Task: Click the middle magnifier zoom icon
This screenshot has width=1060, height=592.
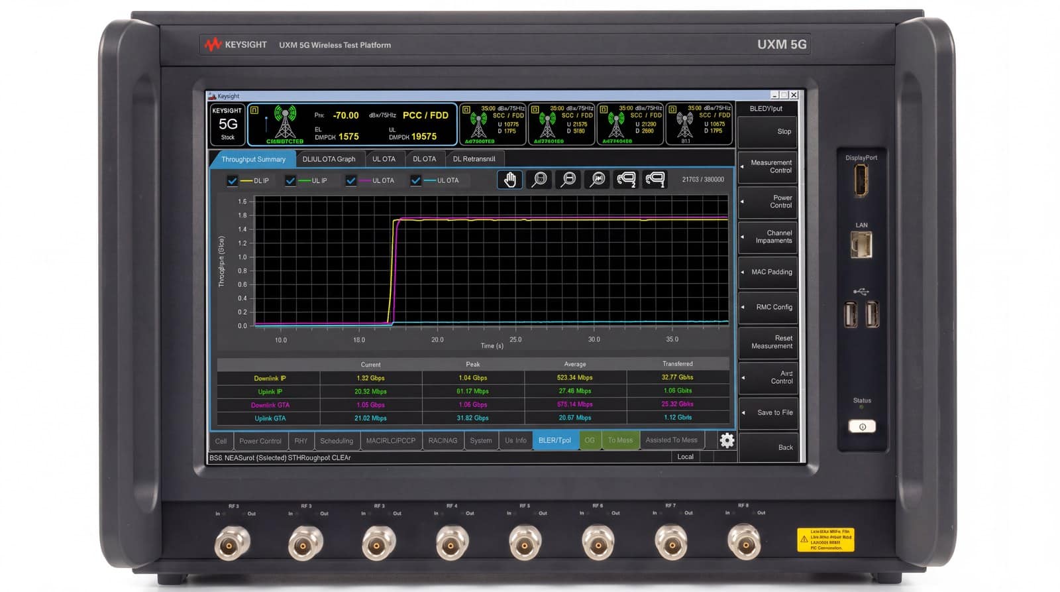Action: (568, 180)
